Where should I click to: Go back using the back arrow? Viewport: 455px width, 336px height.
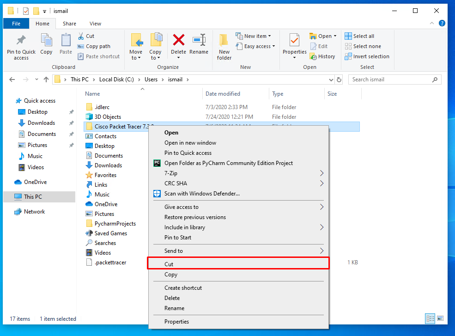12,79
